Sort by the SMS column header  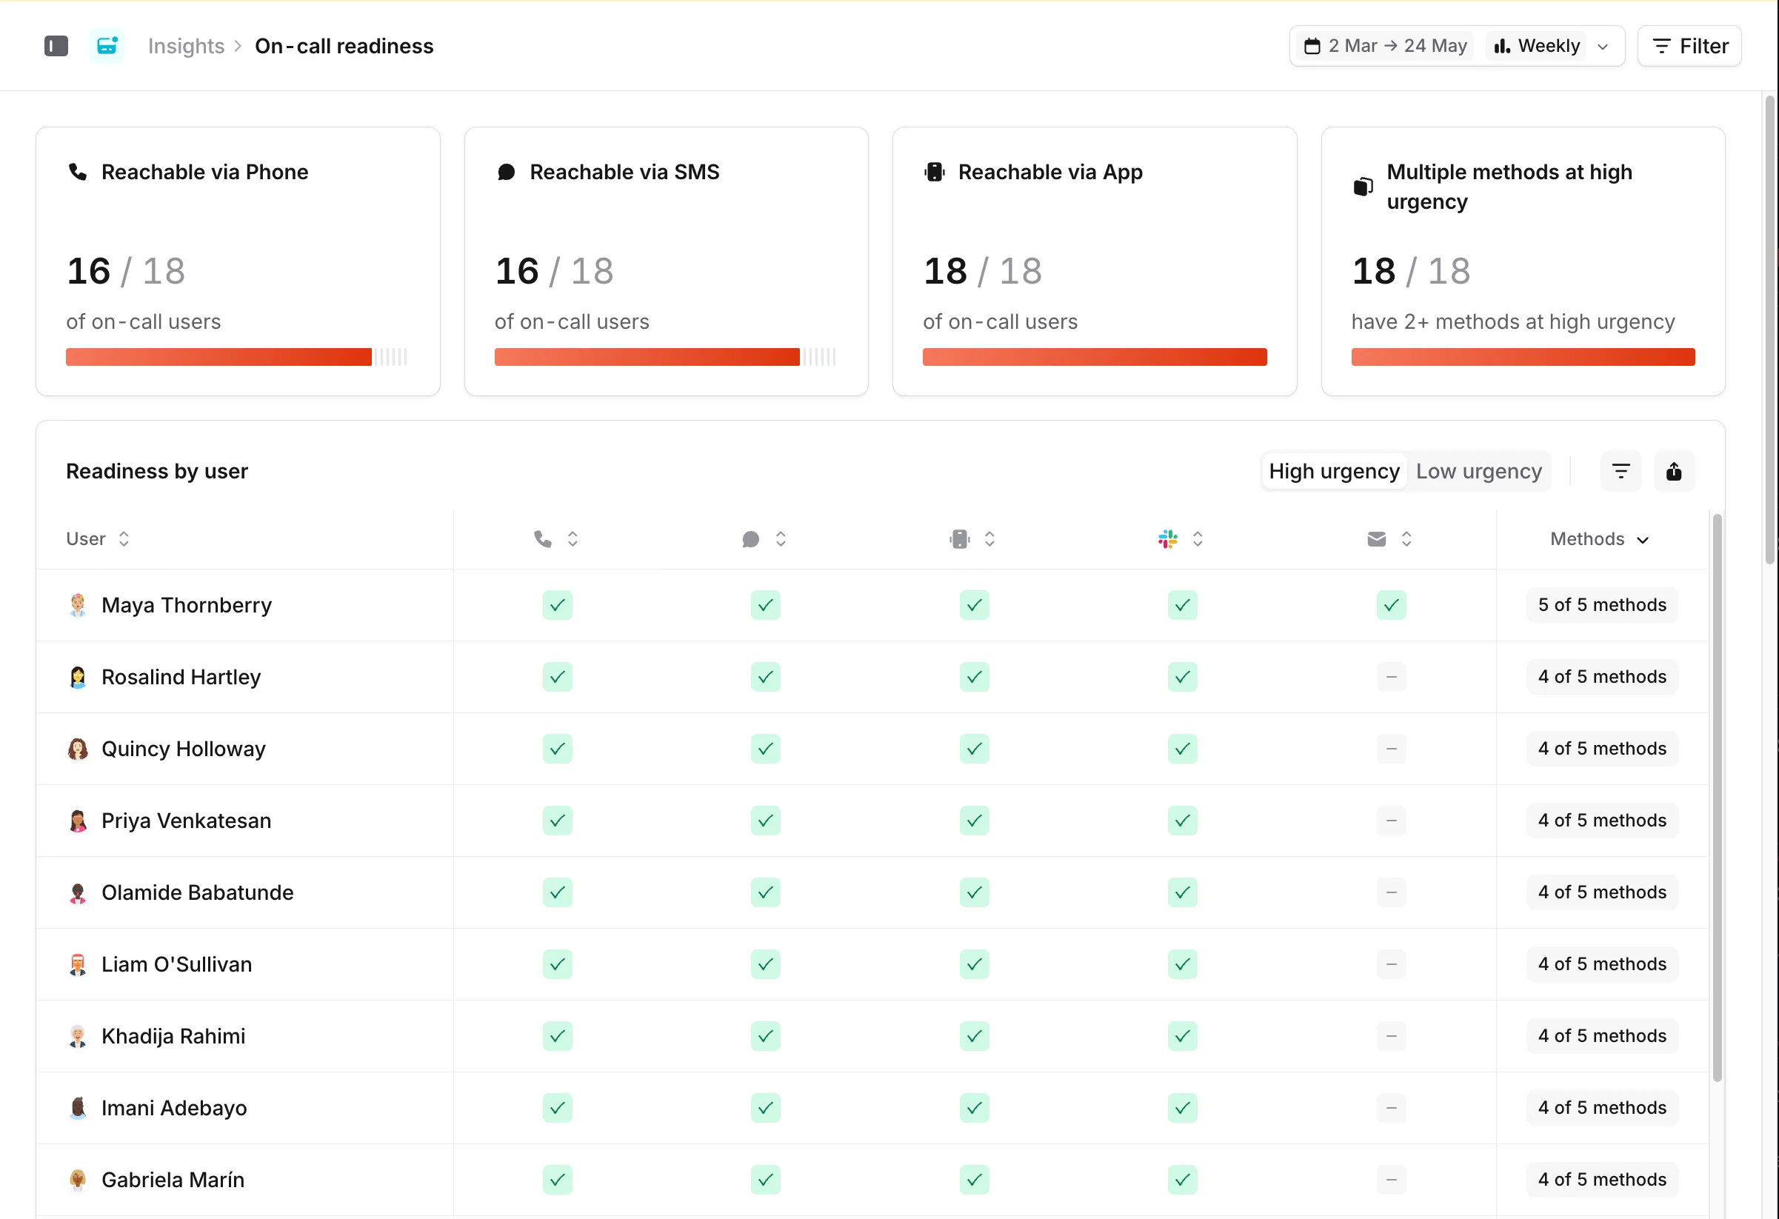point(764,538)
